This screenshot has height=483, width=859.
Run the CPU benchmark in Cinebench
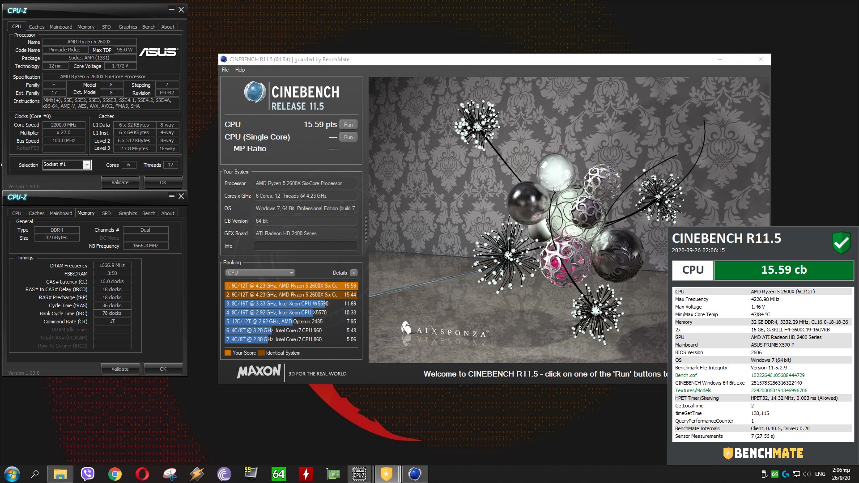pos(348,125)
